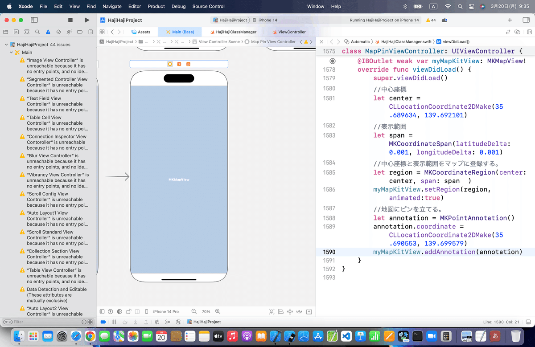Toggle breakpoints activation in debug bar
The image size is (535, 347).
[103, 322]
